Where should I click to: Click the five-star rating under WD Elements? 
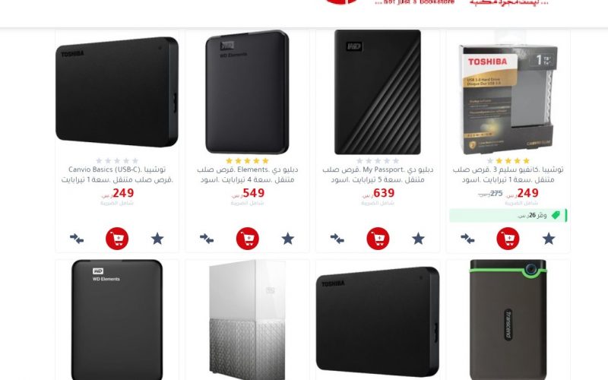[x=248, y=160]
